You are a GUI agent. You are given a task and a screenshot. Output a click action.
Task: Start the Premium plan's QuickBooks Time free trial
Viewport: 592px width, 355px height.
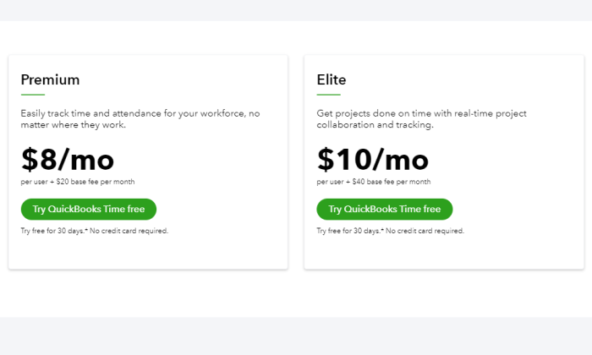point(88,209)
